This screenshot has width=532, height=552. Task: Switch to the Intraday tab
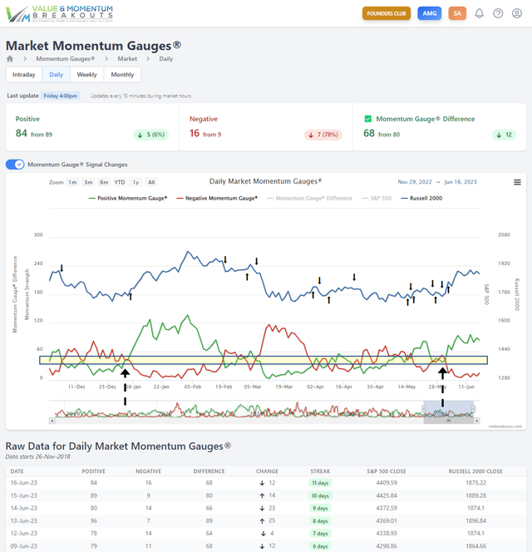[24, 75]
